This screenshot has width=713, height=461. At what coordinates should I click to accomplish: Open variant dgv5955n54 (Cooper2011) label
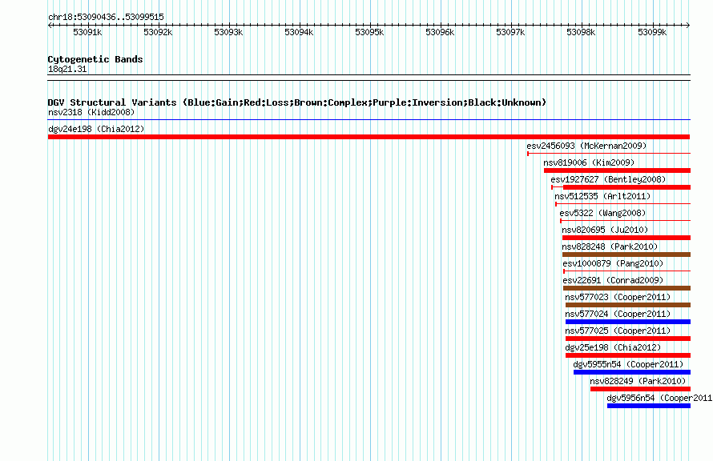tap(628, 364)
